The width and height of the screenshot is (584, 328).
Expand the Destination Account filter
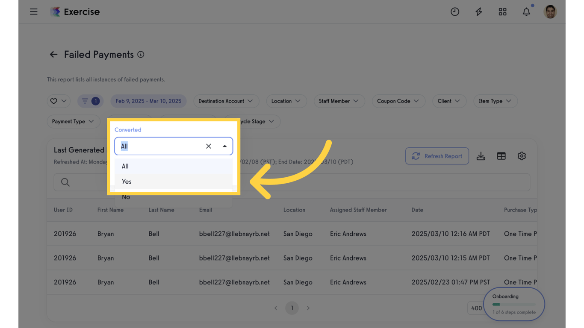pos(226,101)
